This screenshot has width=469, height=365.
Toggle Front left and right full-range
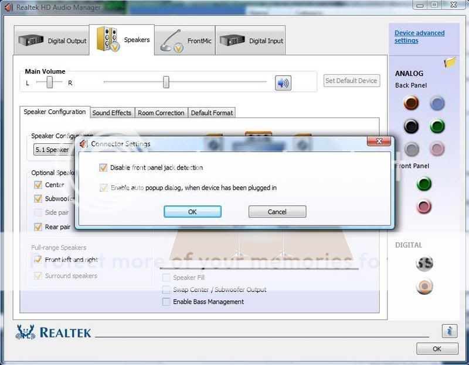pos(38,259)
